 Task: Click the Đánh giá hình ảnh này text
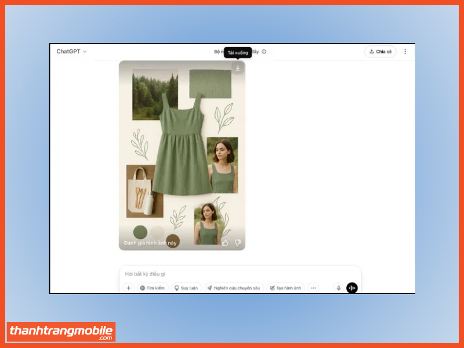click(x=150, y=243)
